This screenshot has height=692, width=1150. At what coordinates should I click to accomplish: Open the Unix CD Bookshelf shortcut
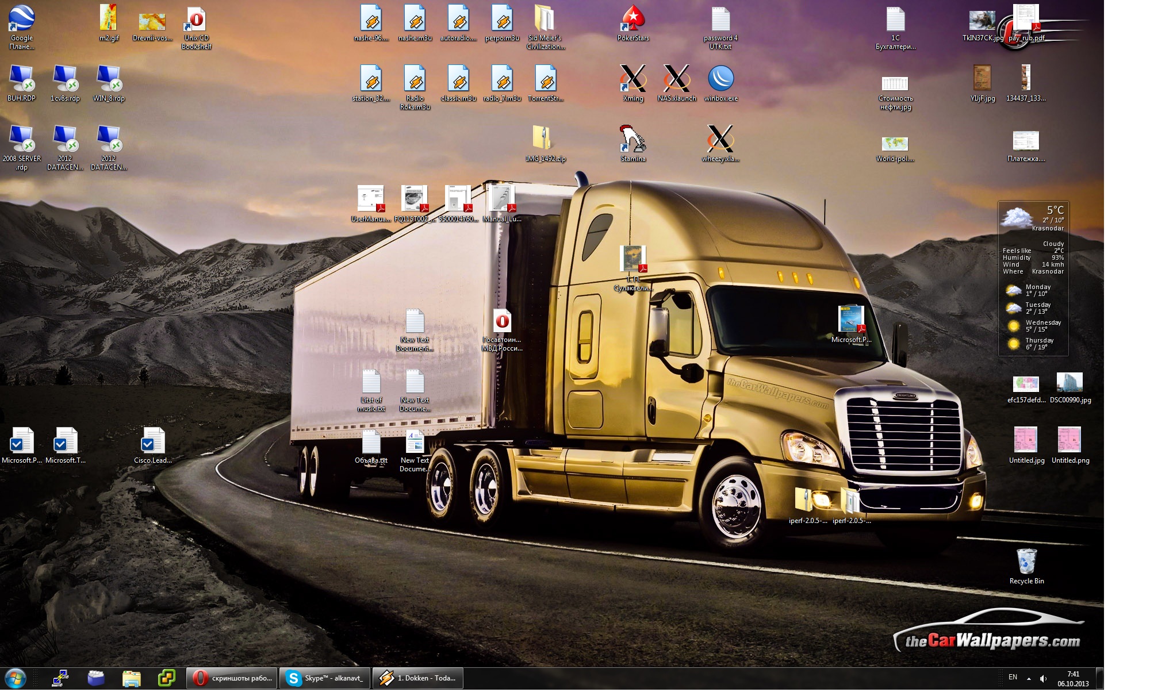(x=196, y=27)
